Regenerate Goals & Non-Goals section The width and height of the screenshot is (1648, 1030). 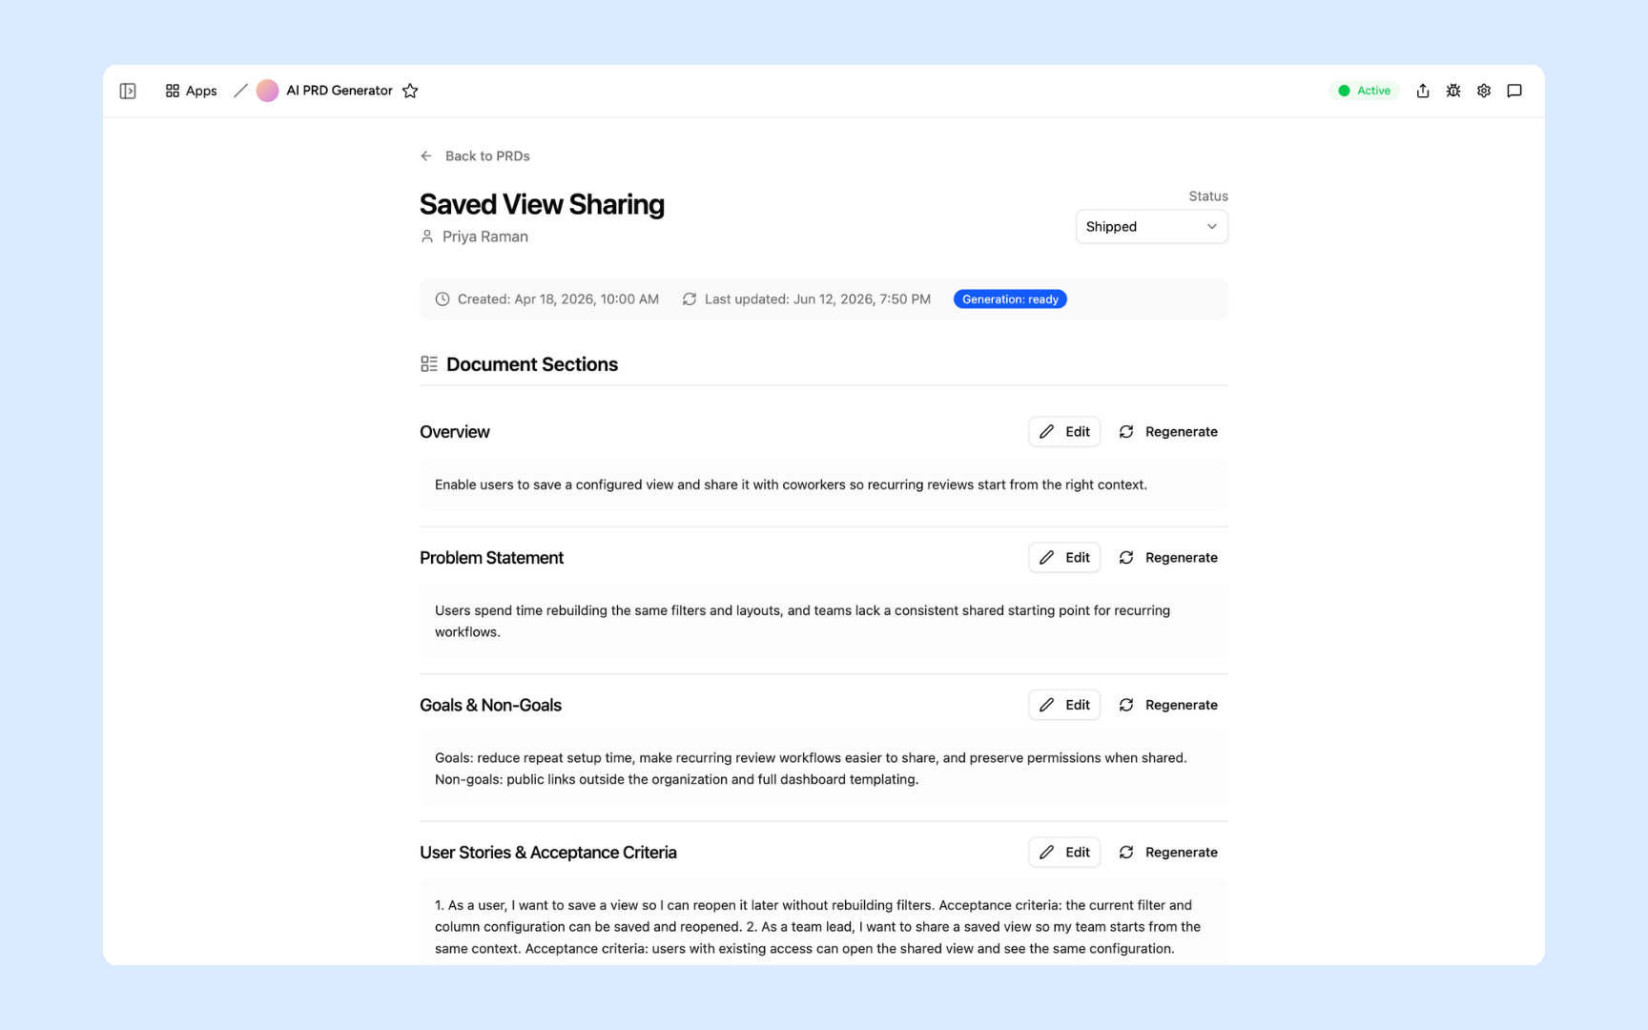pos(1168,705)
